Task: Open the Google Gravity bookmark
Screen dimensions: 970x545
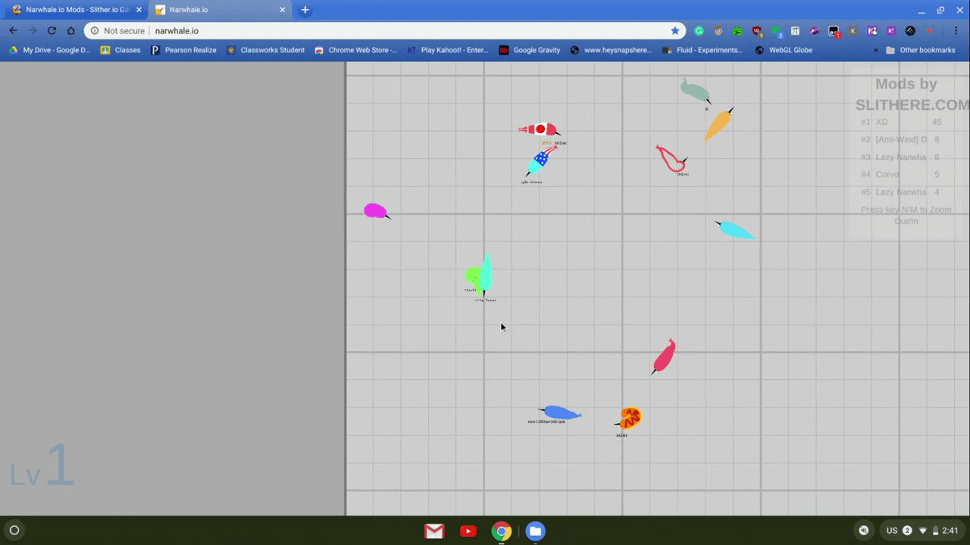Action: [x=530, y=50]
